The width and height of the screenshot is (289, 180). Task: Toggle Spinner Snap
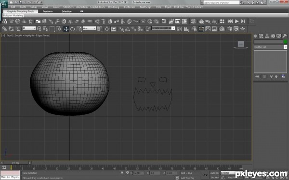click(140, 29)
